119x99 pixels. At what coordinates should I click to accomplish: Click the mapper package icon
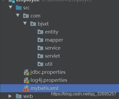tap(40, 40)
